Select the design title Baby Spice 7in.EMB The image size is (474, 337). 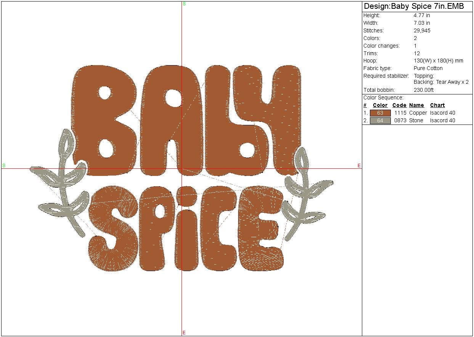[414, 6]
